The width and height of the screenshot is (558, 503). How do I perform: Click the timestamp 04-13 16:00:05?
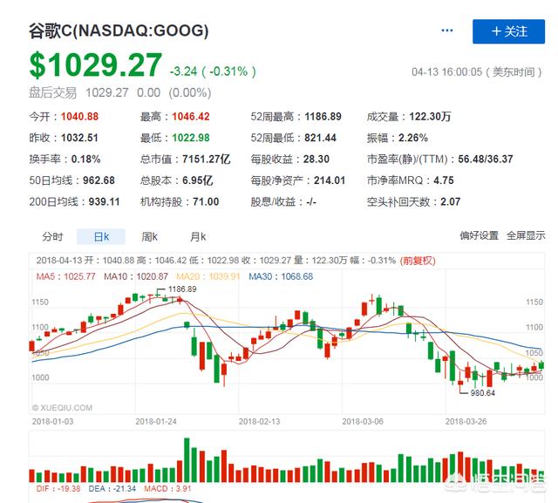pos(446,72)
